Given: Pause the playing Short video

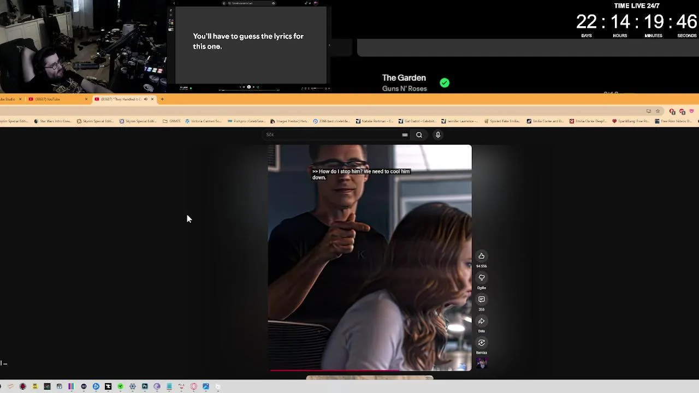Looking at the screenshot, I should [370, 258].
